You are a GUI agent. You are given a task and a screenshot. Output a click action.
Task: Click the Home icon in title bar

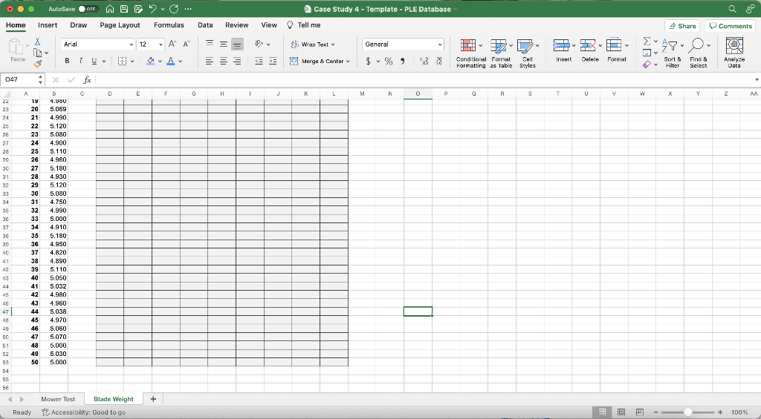click(110, 9)
